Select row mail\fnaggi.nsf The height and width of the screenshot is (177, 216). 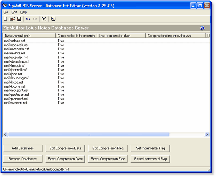click(x=106, y=65)
